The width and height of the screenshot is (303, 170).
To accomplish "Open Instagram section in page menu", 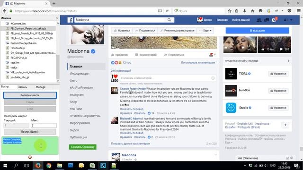I will point(77,95).
